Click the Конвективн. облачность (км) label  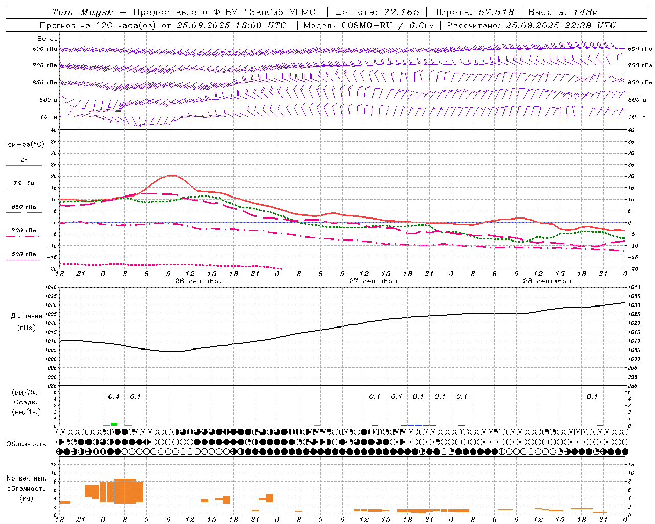(26, 488)
